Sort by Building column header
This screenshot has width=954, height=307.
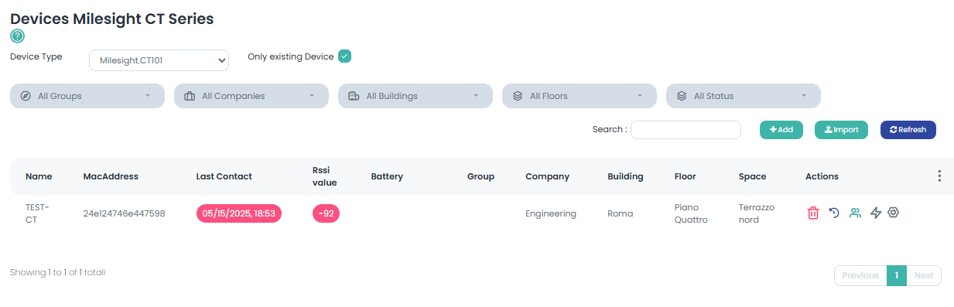(625, 176)
